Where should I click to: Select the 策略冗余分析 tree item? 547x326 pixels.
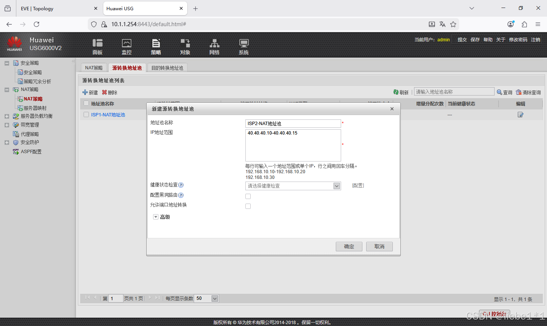37,81
